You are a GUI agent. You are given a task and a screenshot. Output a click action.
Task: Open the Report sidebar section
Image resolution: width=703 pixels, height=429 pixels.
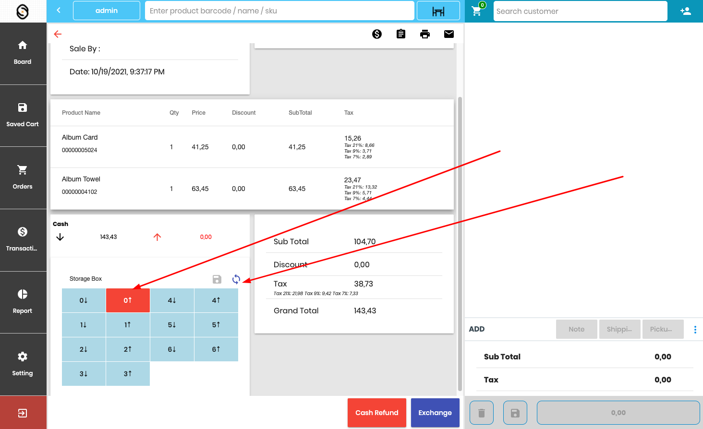point(23,302)
